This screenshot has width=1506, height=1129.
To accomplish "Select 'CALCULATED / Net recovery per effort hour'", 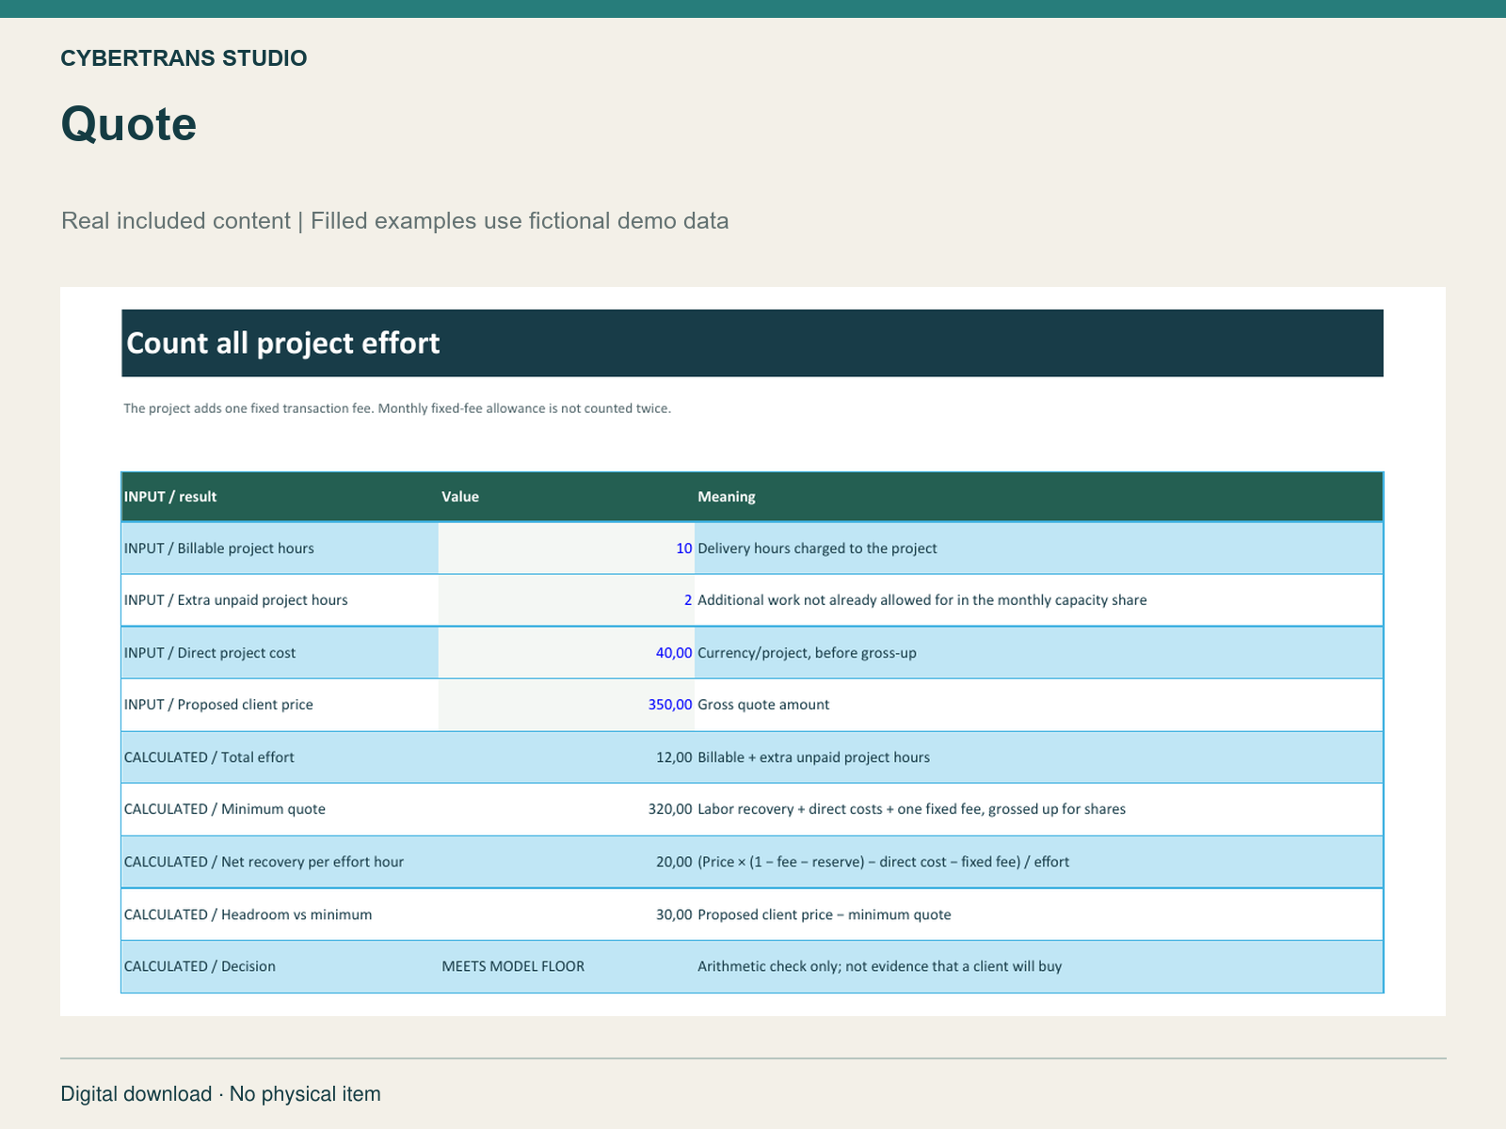I will (x=264, y=862).
